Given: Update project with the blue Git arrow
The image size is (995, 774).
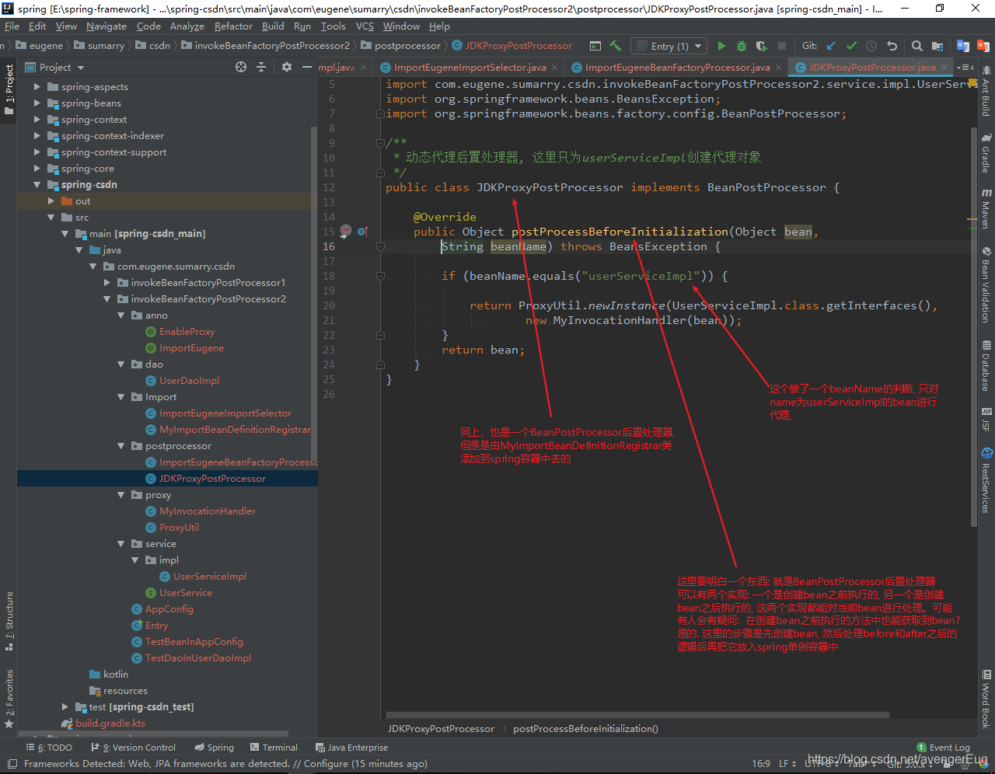Looking at the screenshot, I should [832, 46].
